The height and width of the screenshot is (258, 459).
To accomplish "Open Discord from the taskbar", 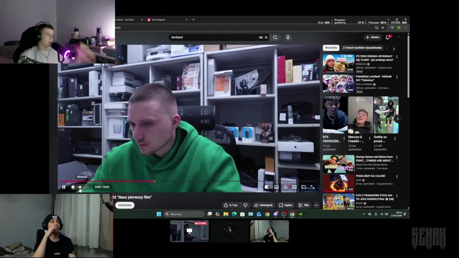I will pyautogui.click(x=275, y=214).
